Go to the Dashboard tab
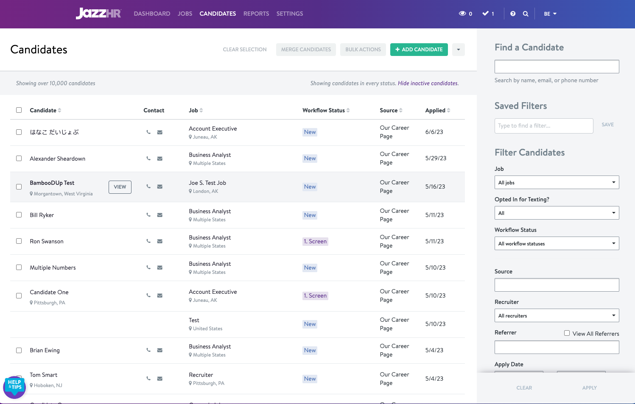The height and width of the screenshot is (404, 635). click(x=152, y=14)
